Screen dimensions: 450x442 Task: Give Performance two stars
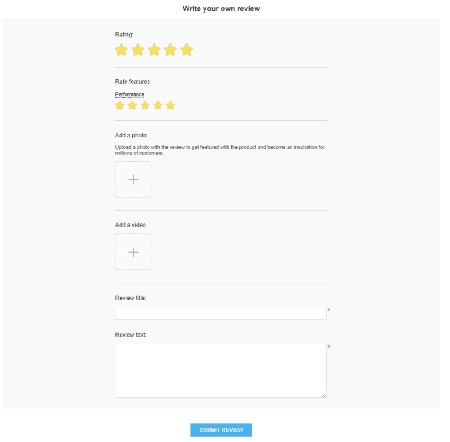(131, 105)
